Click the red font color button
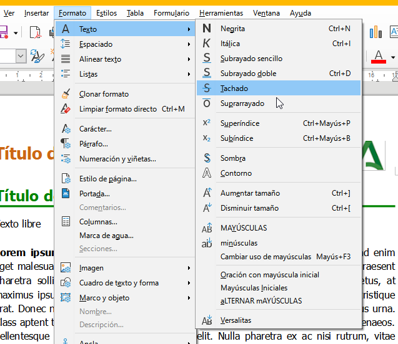This screenshot has width=398, height=344. pyautogui.click(x=378, y=57)
